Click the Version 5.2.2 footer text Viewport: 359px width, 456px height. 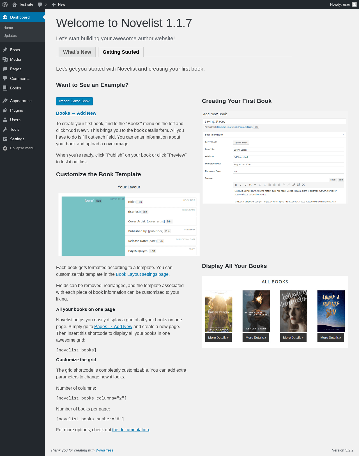343,450
